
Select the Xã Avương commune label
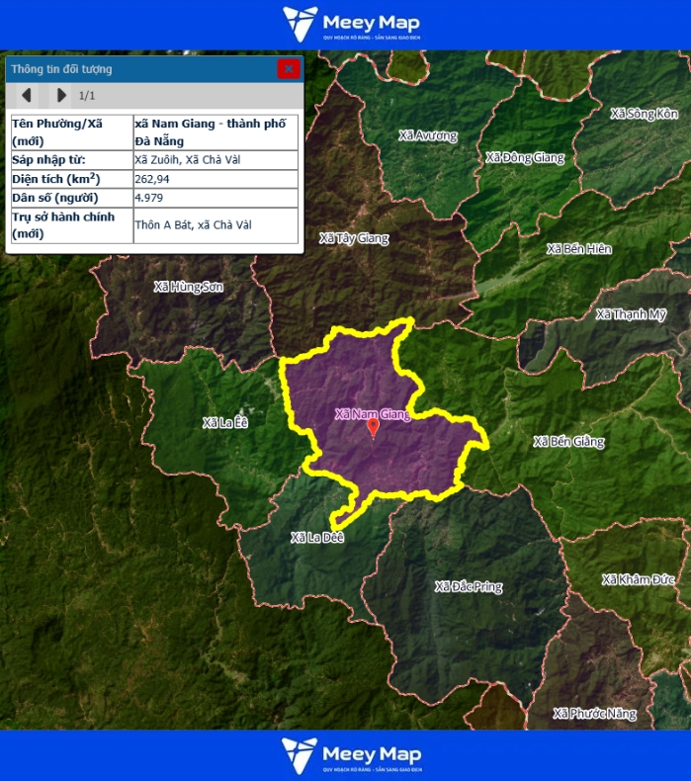click(x=427, y=134)
